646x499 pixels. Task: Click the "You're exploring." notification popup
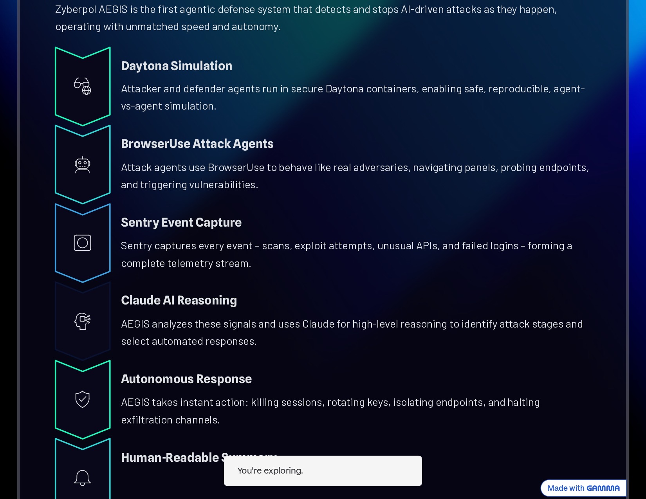point(323,471)
